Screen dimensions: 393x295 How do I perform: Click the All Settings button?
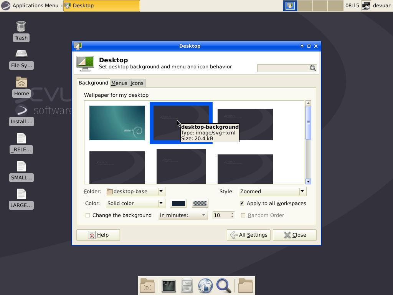click(248, 235)
